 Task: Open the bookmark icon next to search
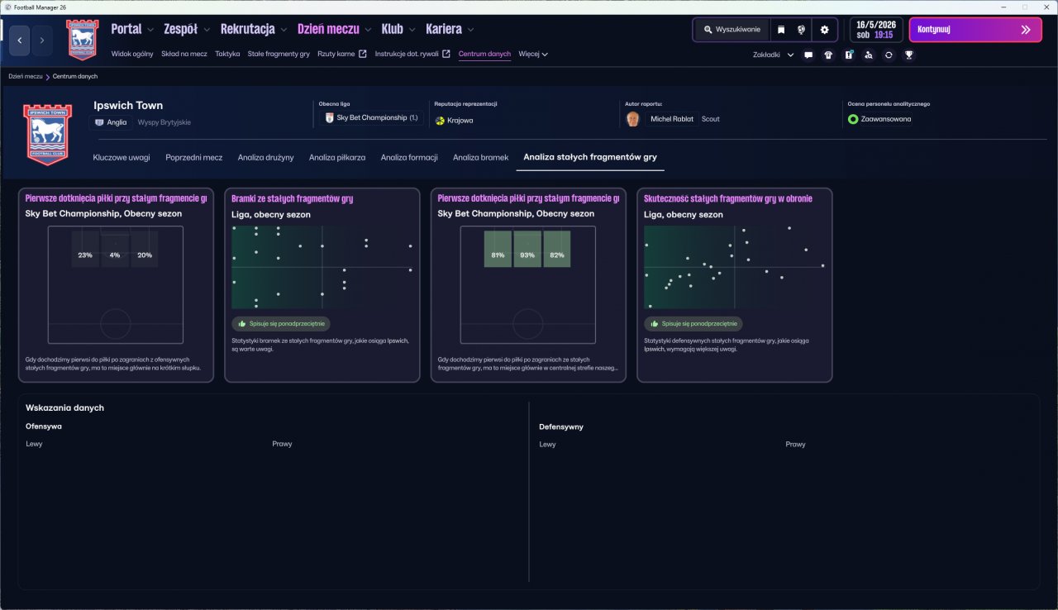coord(781,30)
